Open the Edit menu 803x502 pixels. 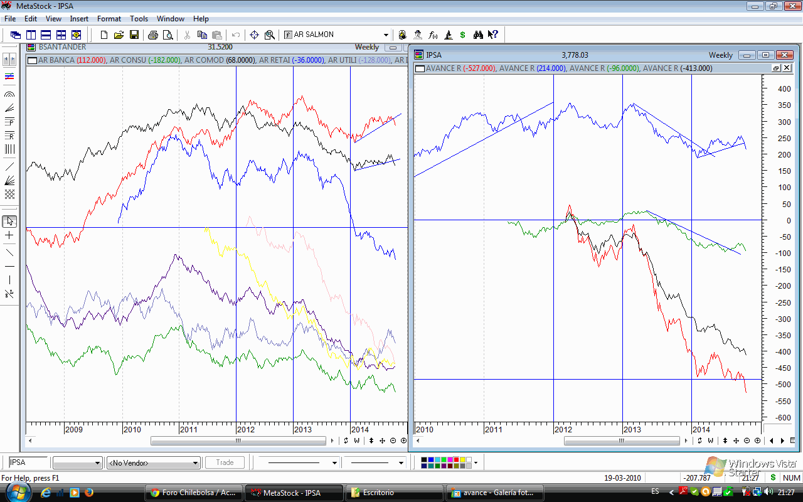click(x=30, y=19)
